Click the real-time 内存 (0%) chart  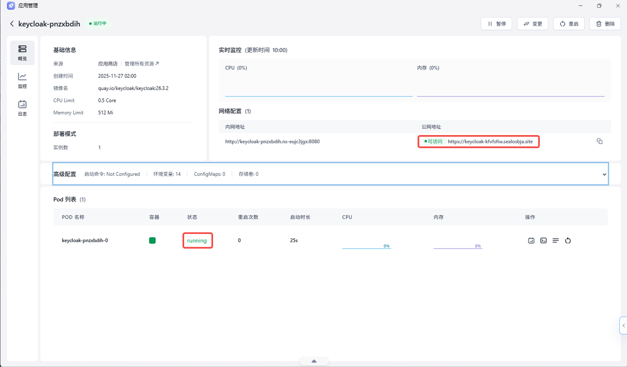pyautogui.click(x=510, y=85)
